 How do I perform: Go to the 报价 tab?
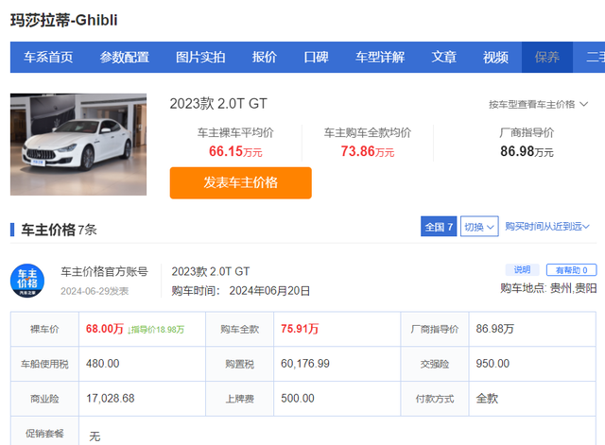265,57
